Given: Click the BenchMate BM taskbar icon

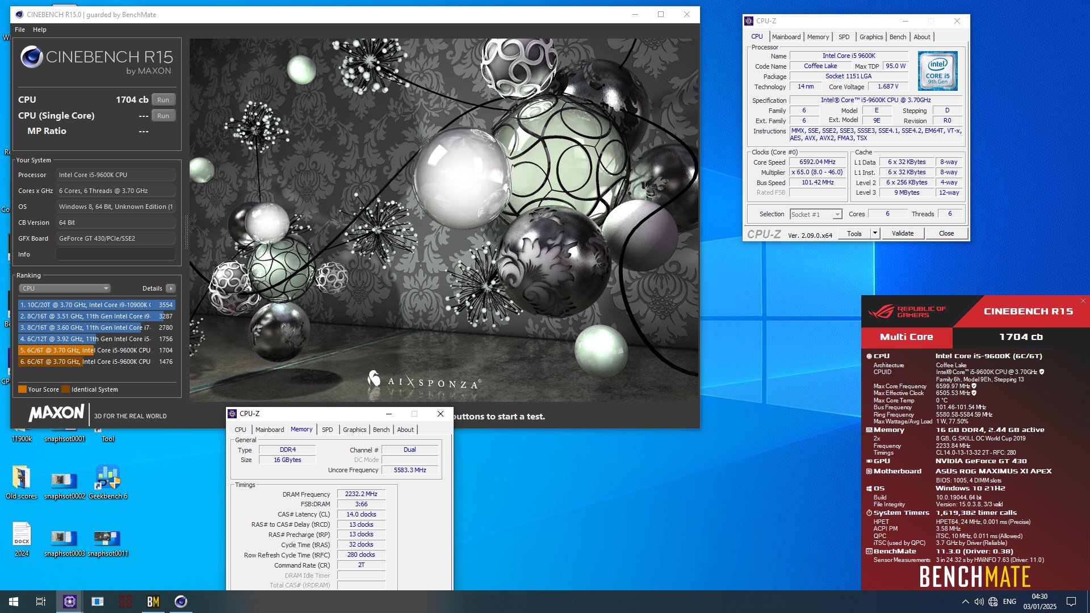Looking at the screenshot, I should (x=153, y=602).
